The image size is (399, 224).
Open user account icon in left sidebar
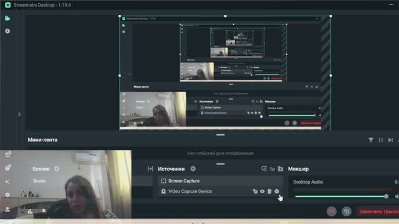[x=7, y=209]
